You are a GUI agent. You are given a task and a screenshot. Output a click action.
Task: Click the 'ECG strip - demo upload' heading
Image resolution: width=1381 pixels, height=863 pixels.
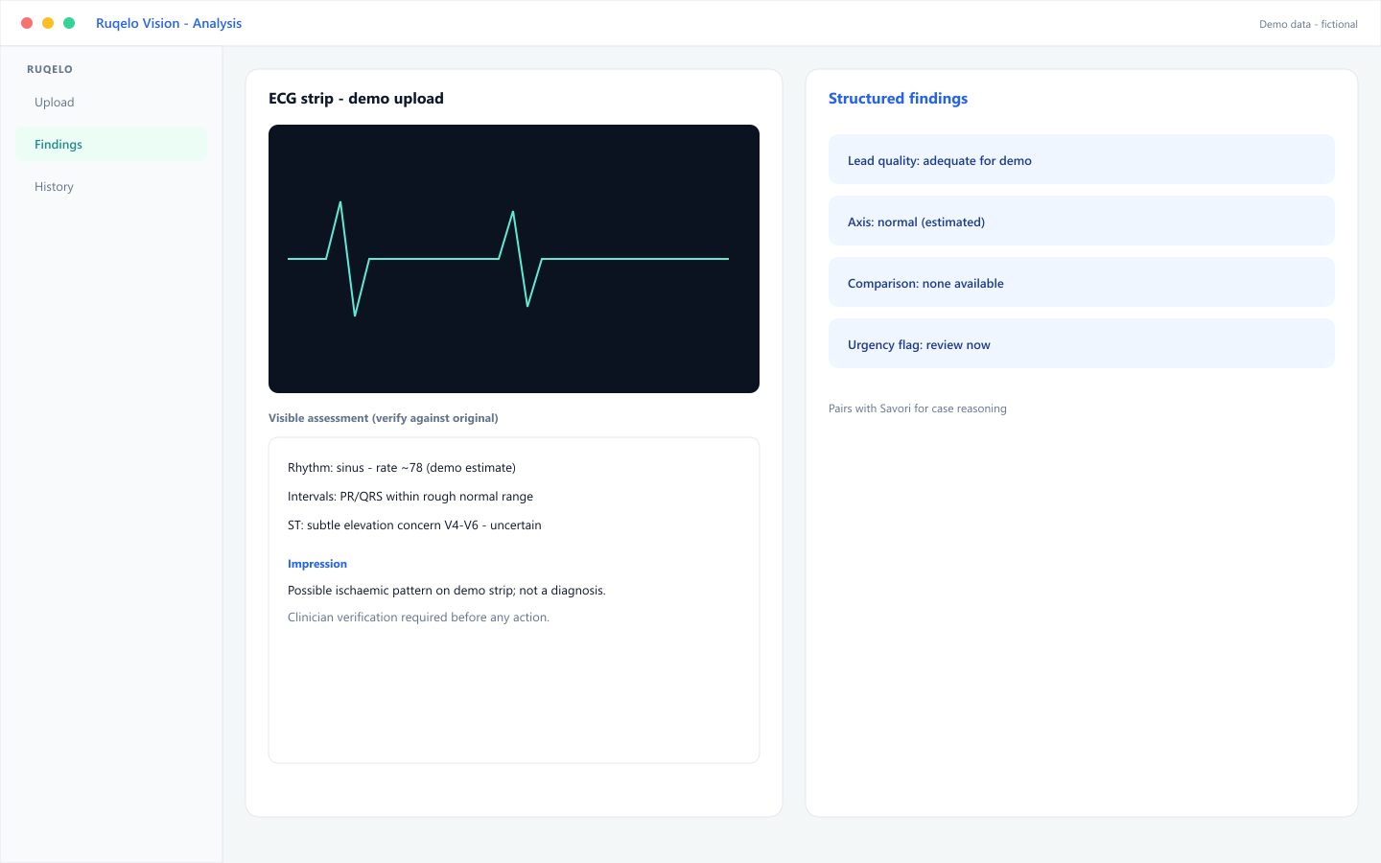(x=356, y=99)
